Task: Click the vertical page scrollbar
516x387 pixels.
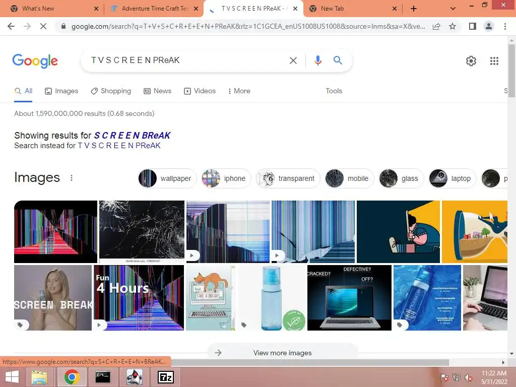Action: (511, 71)
